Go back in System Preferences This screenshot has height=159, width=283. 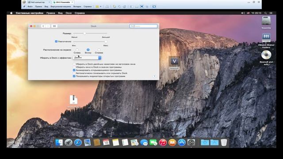pos(43,26)
